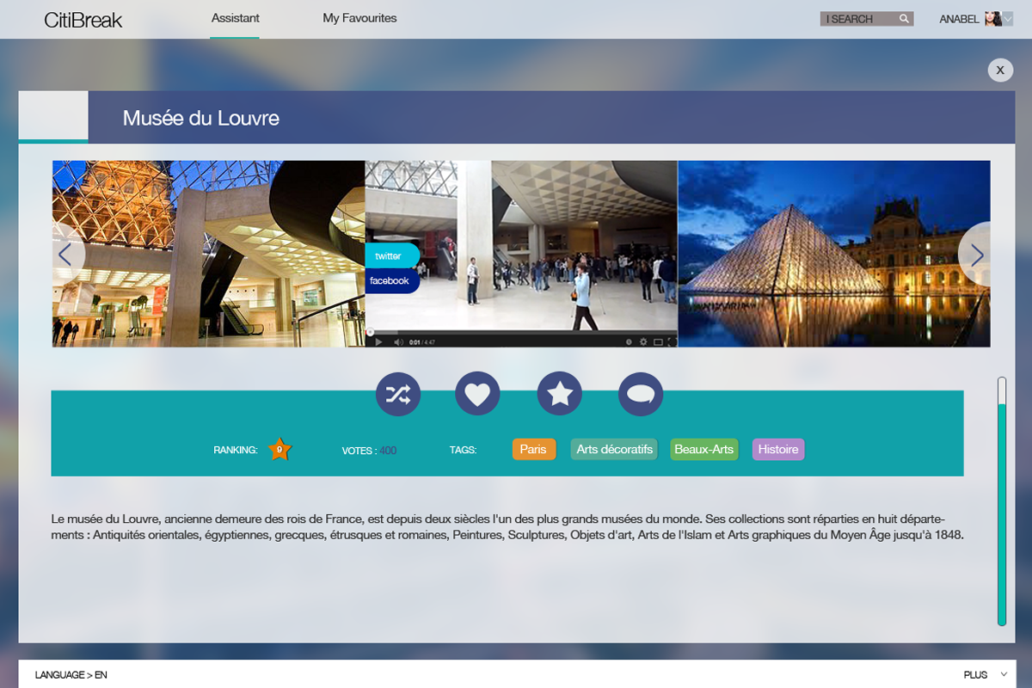Mute the video with the speaker icon
The image size is (1032, 688).
[x=398, y=342]
